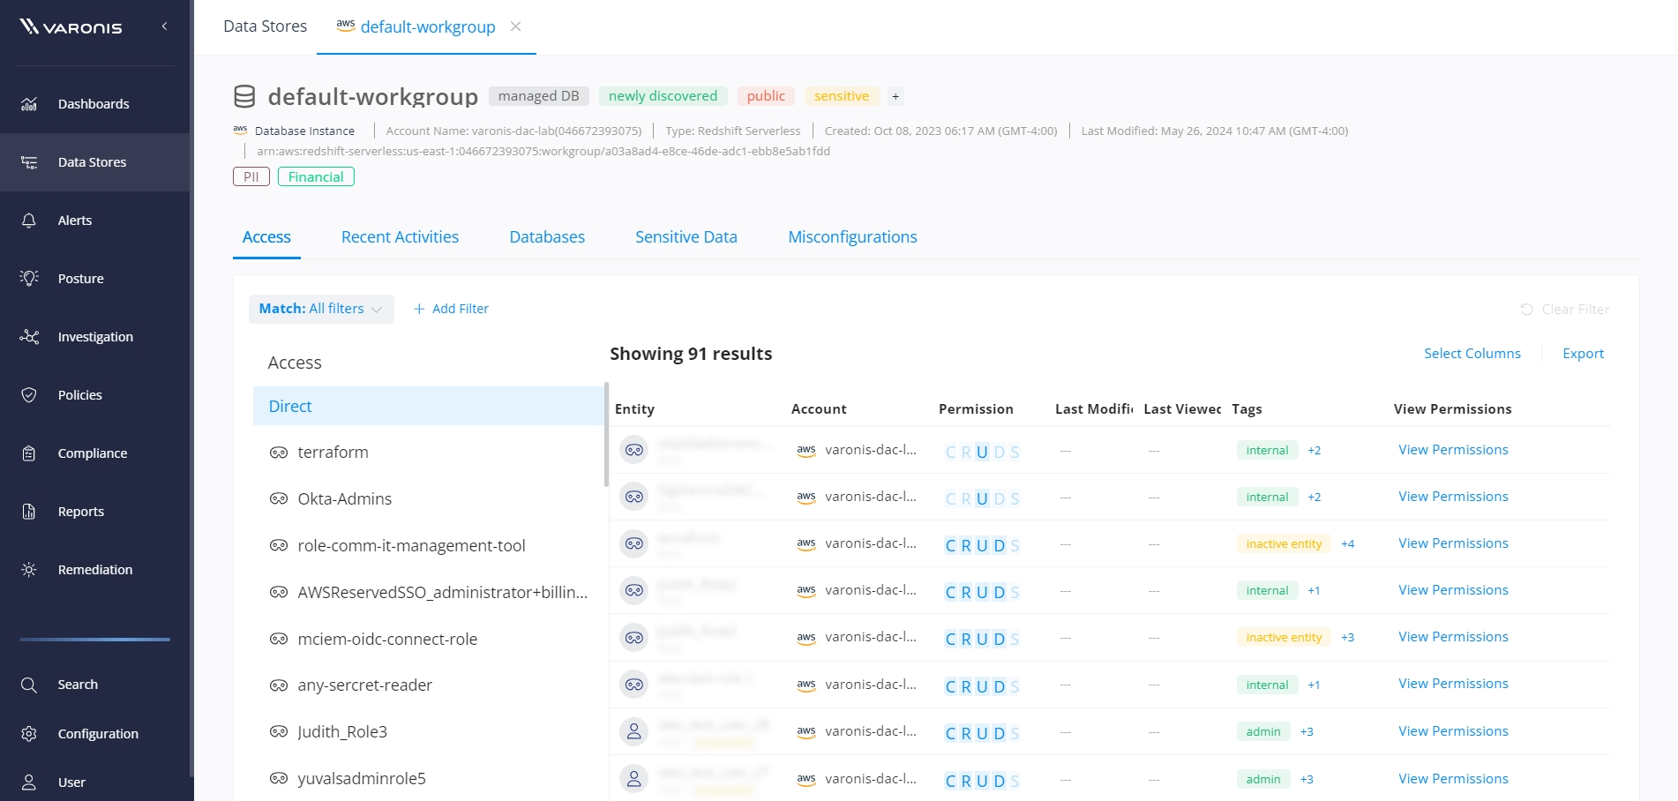Select the Access tab

click(266, 237)
